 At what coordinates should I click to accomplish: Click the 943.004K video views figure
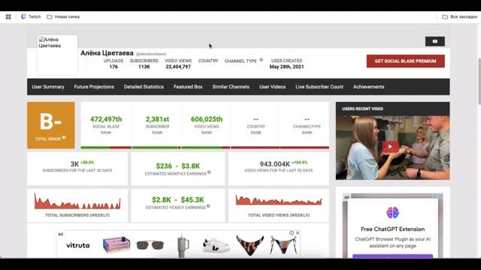pos(274,164)
